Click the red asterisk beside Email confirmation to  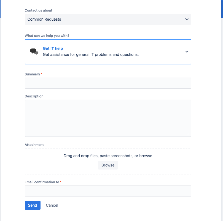tap(60, 181)
